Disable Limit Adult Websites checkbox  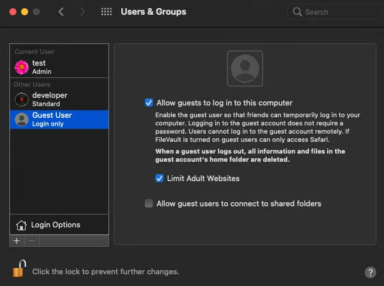click(x=159, y=178)
